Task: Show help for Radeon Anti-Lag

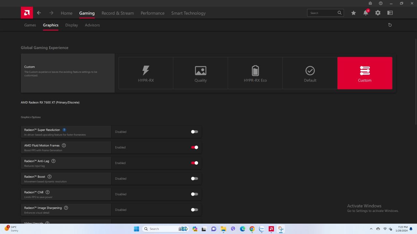Action: click(53, 161)
